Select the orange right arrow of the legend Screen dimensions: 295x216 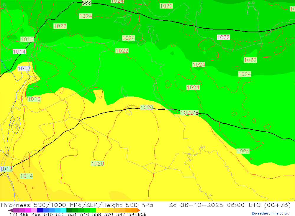(139, 210)
